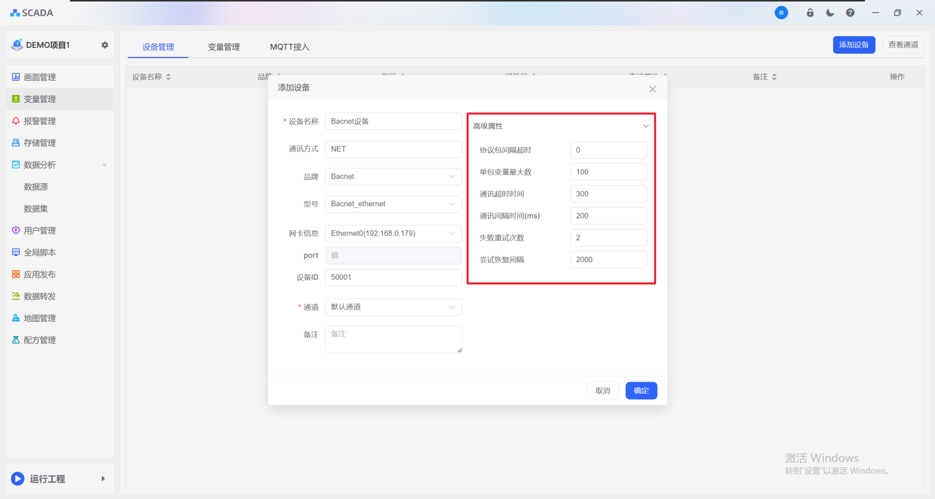
Task: Open help question mark icon
Action: point(850,13)
